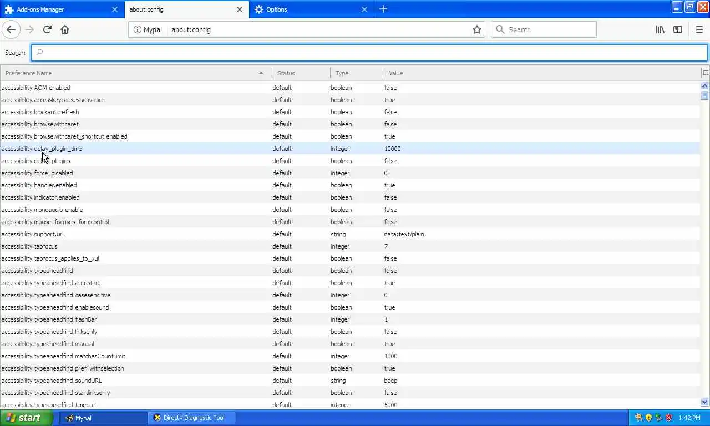Screen dimensions: 710x426
Task: Select accessibility.typeaheadfind.autostart row
Action: click(350, 283)
